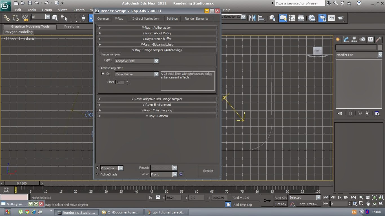Toggle Auto Key animation mode
Screen dimensions: 385x216
pos(280,198)
